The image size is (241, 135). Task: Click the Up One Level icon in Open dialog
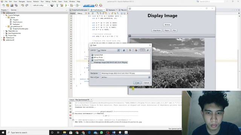(124, 50)
